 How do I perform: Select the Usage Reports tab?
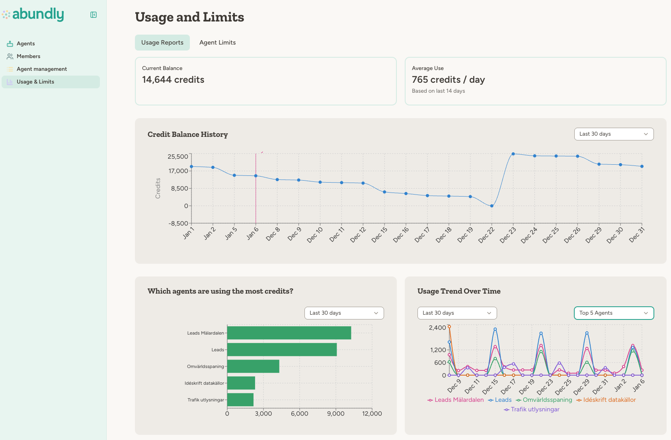tap(162, 42)
